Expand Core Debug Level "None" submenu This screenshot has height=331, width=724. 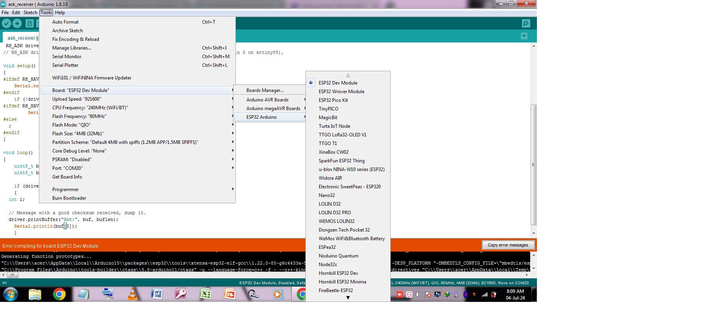(x=137, y=151)
